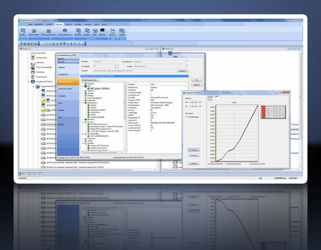Switch to the Werte tab
Viewport: 321px width, 250px height.
[210, 96]
